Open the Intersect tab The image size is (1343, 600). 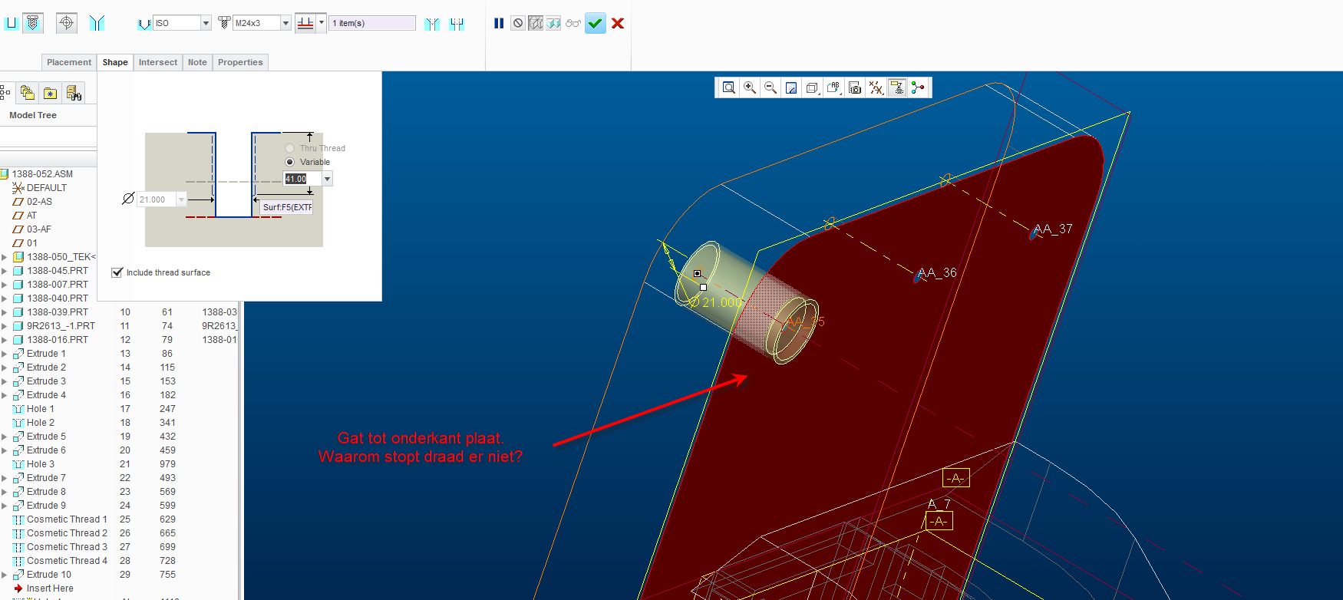point(158,62)
